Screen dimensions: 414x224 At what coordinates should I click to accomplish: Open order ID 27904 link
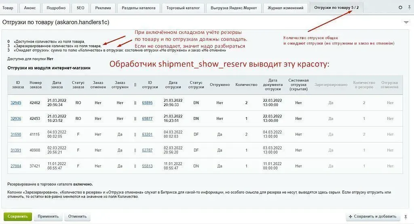coord(16,166)
